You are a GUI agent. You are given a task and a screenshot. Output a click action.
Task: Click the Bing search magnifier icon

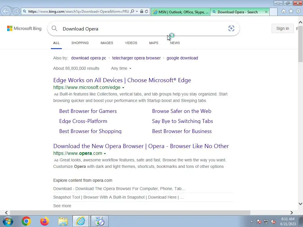pos(54,29)
